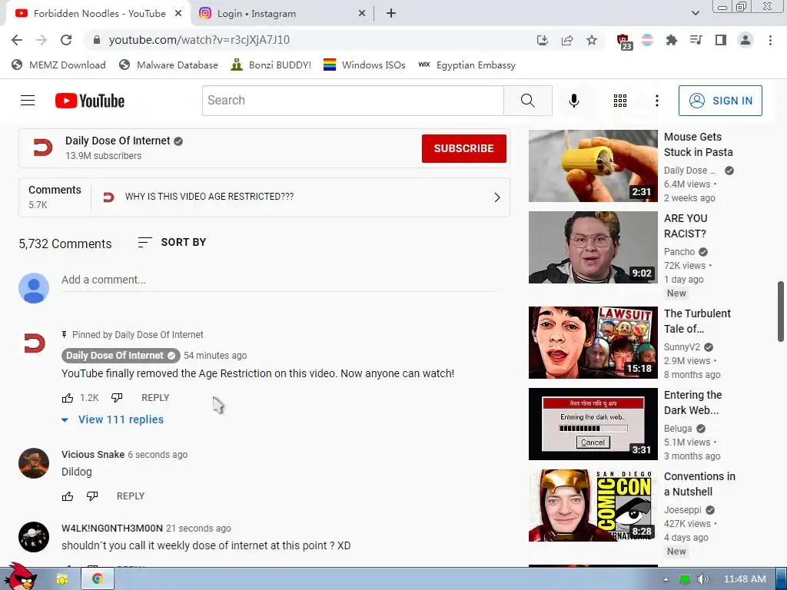787x590 pixels.
Task: Open the tab search dropdown arrow
Action: click(x=695, y=13)
